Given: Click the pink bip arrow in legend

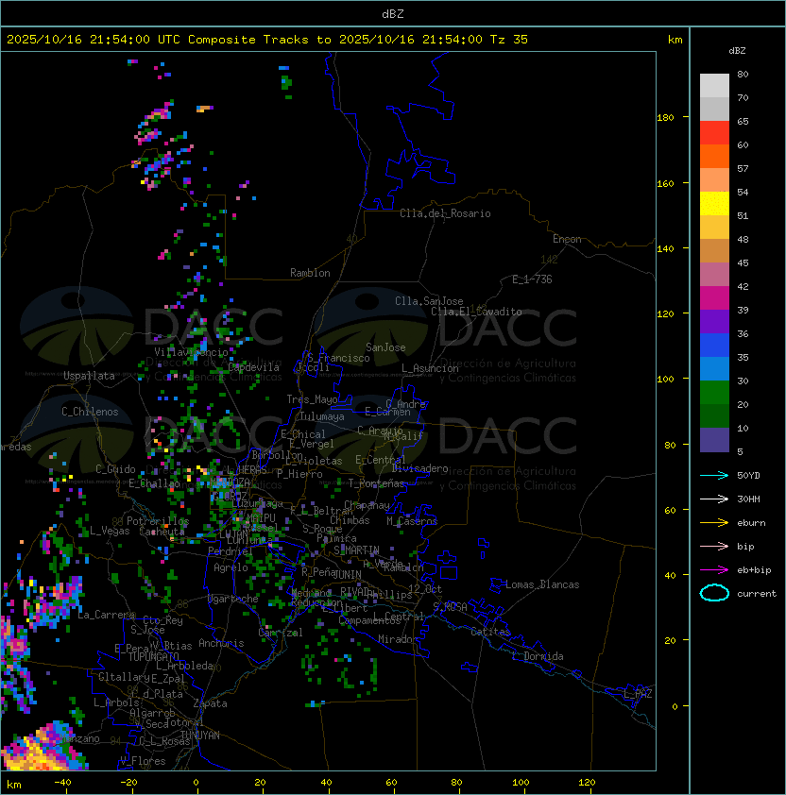Looking at the screenshot, I should coord(714,546).
